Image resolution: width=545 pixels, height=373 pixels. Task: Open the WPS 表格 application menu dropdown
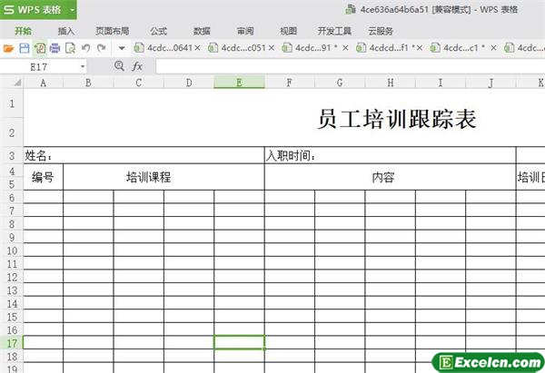[71, 10]
